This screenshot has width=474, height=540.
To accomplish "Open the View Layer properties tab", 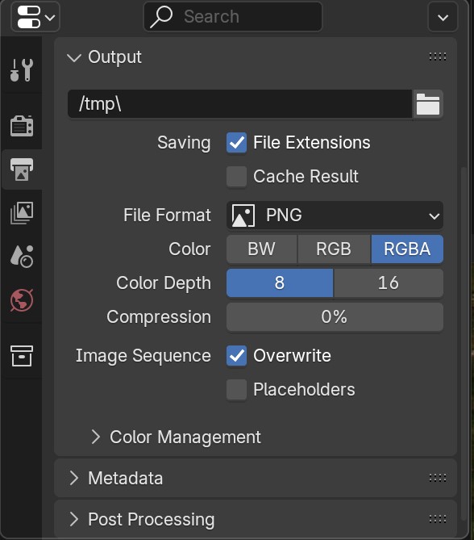I will coord(22,212).
